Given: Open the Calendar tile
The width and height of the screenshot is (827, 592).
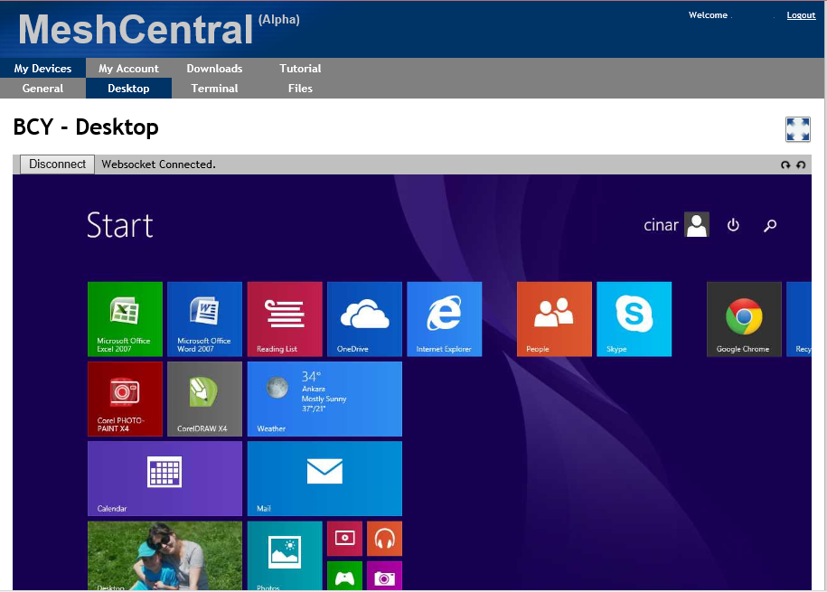Looking at the screenshot, I should pyautogui.click(x=165, y=478).
